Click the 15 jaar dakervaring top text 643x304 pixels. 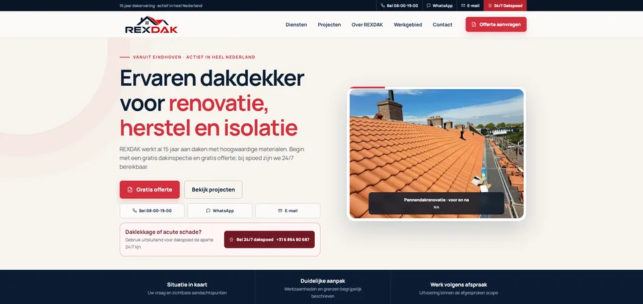161,6
